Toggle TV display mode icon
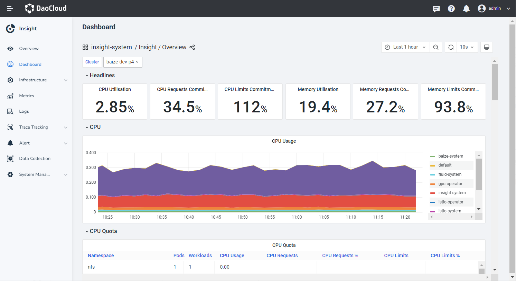Viewport: 516px width, 281px height. pyautogui.click(x=486, y=47)
